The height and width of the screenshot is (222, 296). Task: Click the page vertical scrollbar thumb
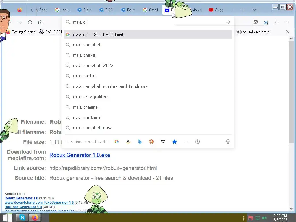click(x=291, y=92)
